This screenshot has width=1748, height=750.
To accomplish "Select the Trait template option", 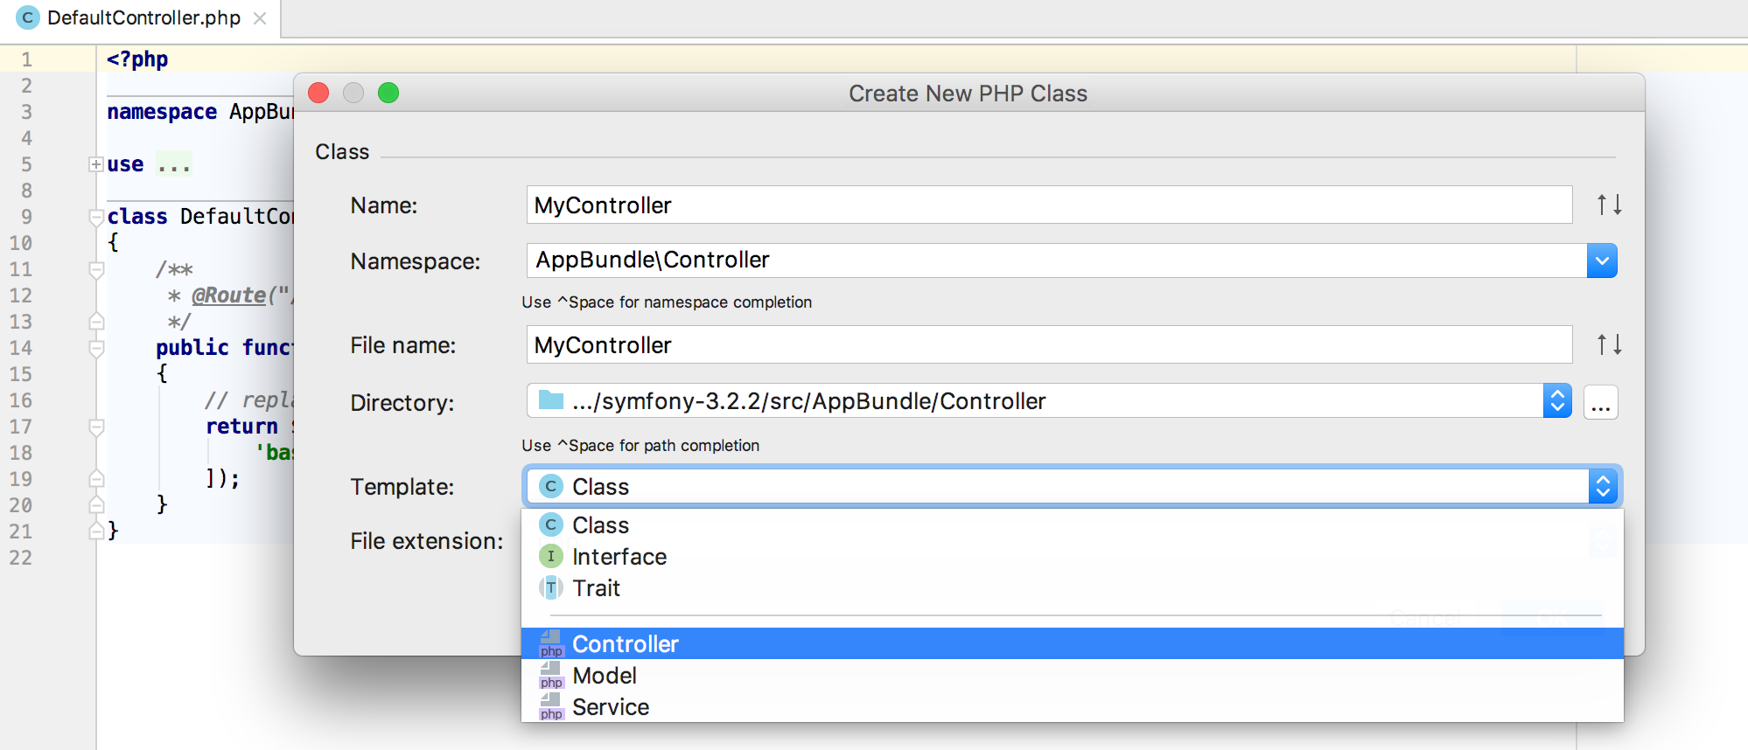I will [597, 588].
